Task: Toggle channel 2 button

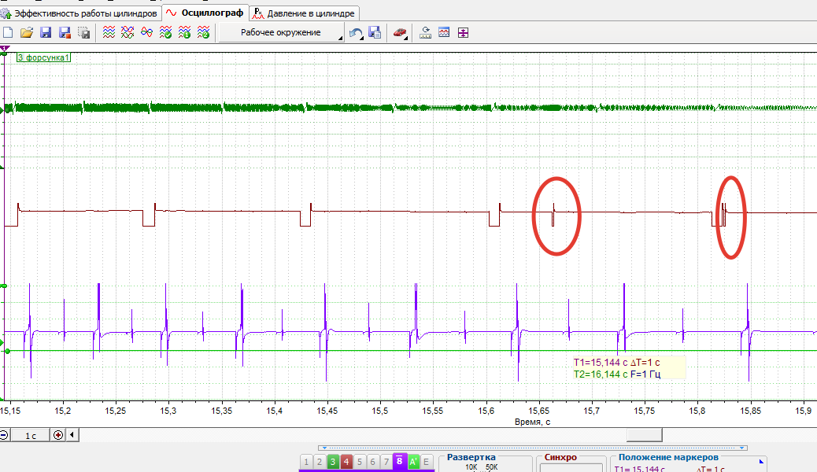Action: click(x=320, y=462)
